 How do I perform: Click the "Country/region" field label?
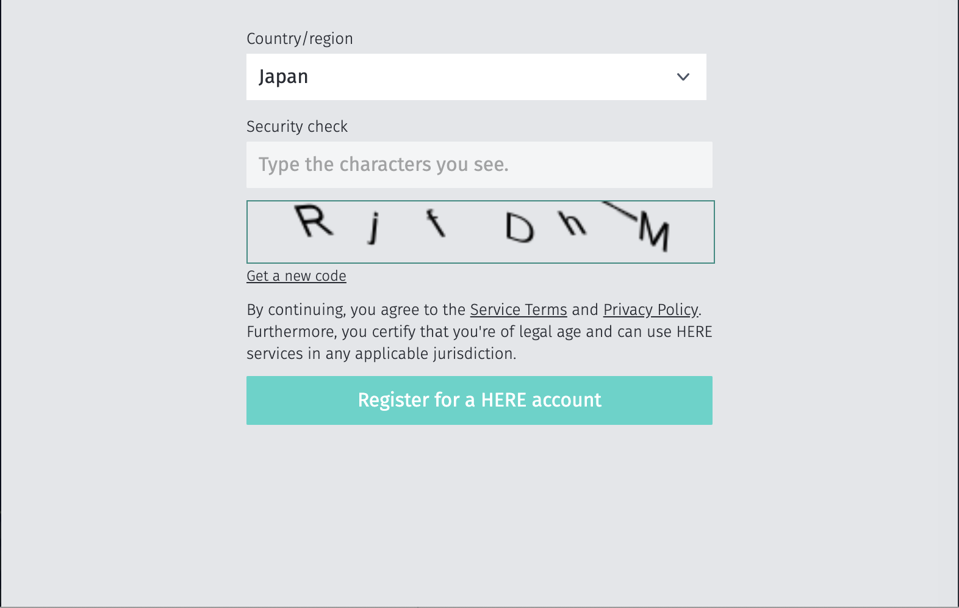point(300,38)
